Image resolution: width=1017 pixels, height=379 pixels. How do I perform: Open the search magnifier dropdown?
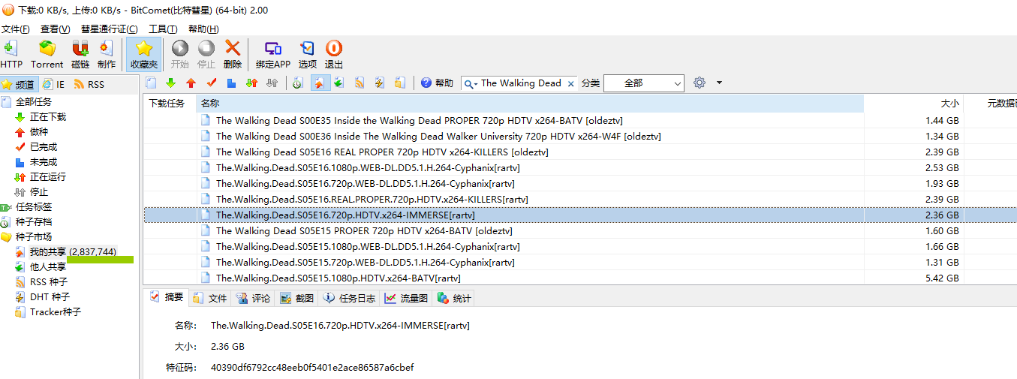click(471, 83)
